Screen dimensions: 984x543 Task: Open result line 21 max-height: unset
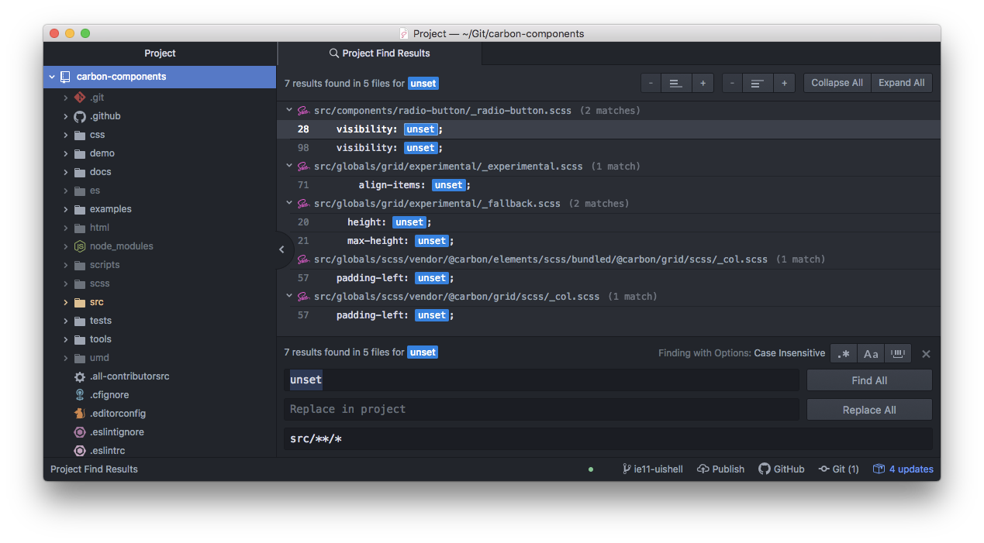point(609,241)
